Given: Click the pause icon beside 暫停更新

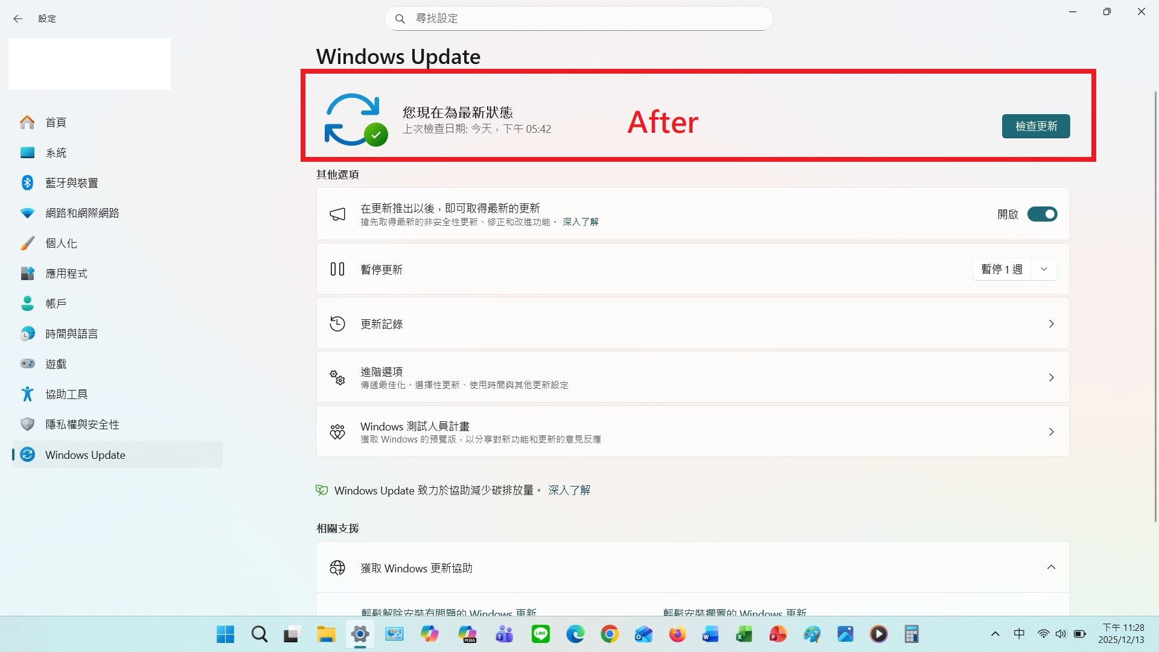Looking at the screenshot, I should pos(337,269).
